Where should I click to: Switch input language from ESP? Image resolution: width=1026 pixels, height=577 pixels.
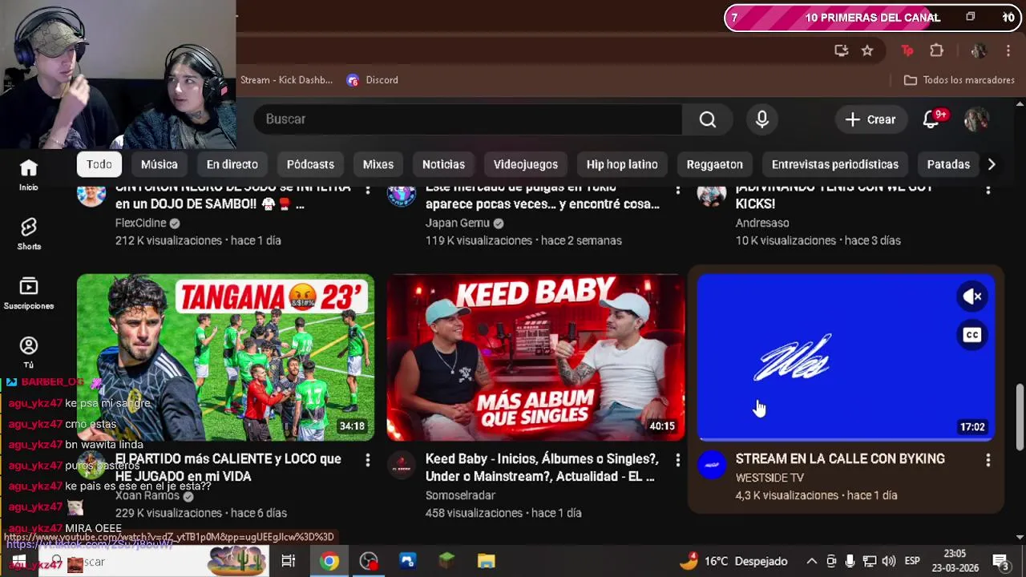(912, 561)
